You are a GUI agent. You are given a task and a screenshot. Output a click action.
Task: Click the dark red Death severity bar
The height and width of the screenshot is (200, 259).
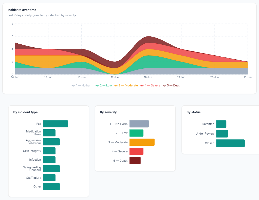click(135, 161)
